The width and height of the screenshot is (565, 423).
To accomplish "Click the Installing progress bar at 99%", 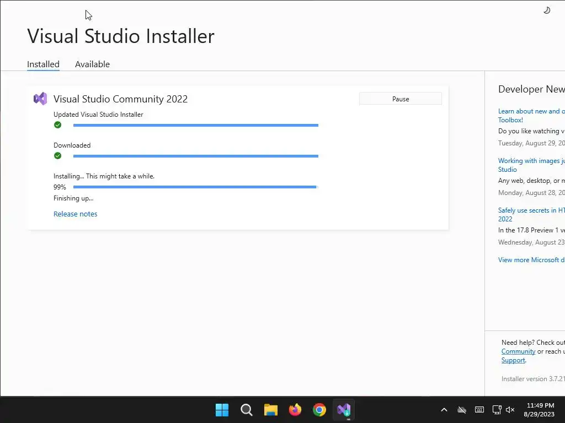I will pos(196,187).
